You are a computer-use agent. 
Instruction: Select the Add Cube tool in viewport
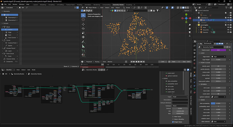pos(83,51)
